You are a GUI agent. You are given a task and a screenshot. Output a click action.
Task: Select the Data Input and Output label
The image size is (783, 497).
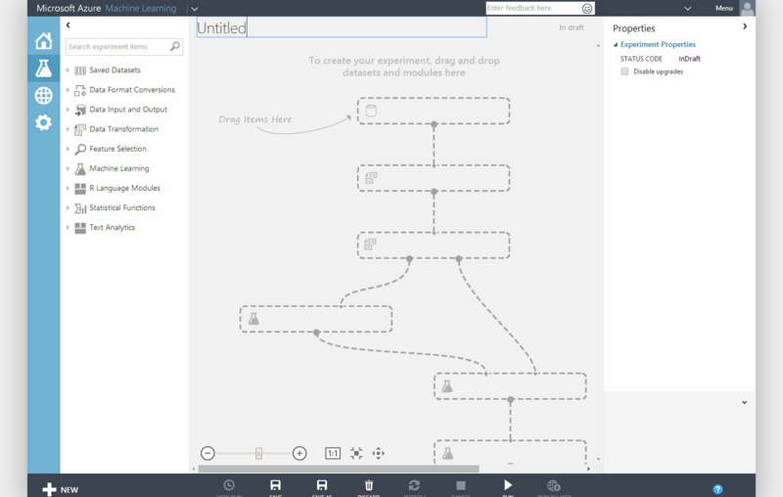(128, 110)
